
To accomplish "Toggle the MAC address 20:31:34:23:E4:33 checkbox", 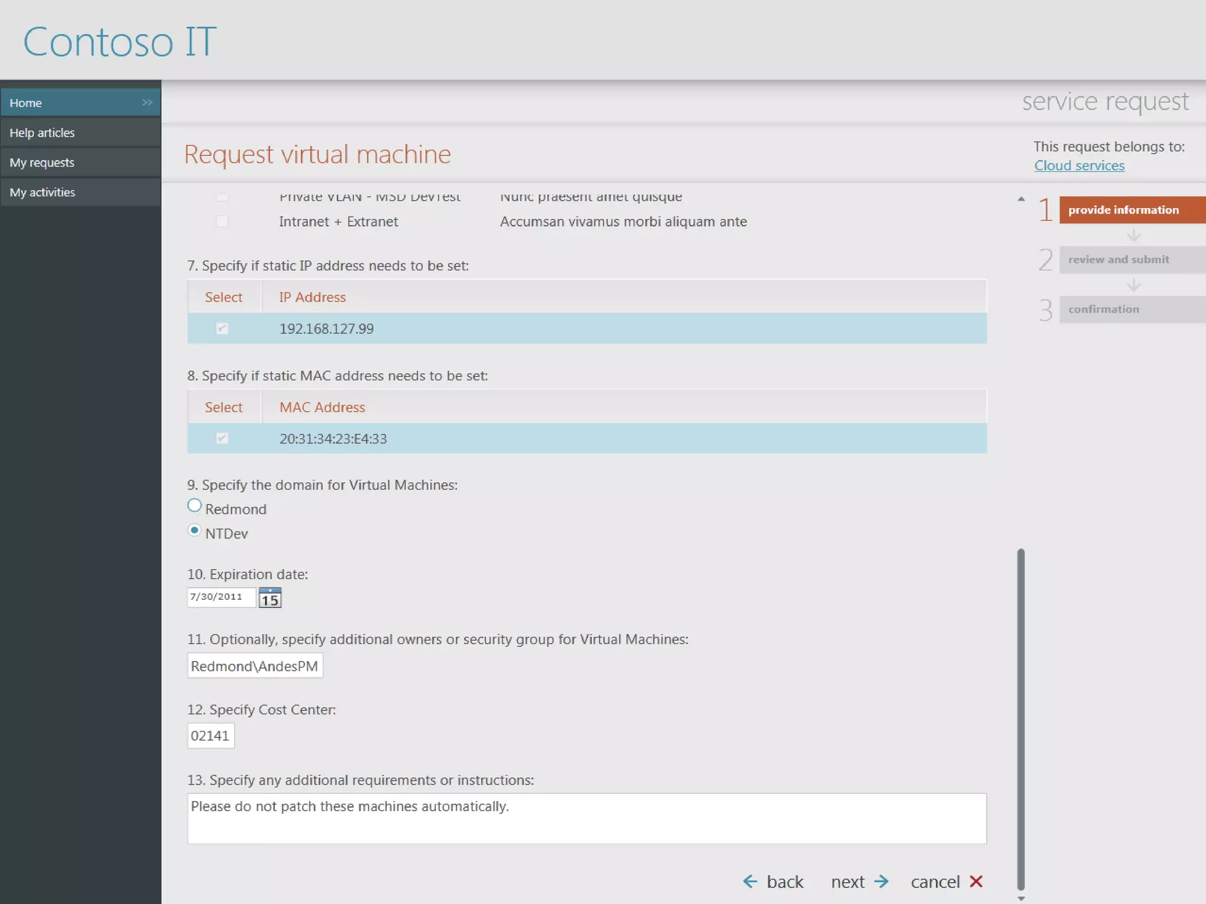I will pyautogui.click(x=222, y=438).
